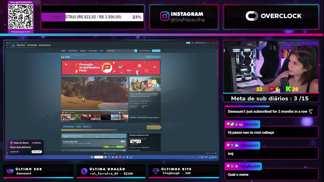Screen dimensions: 324x182
Task: Open the Confira tudo de Panic banner
Action: [x=94, y=136]
